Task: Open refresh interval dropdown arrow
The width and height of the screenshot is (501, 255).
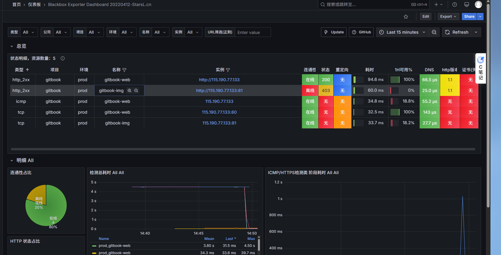Action: pos(476,32)
